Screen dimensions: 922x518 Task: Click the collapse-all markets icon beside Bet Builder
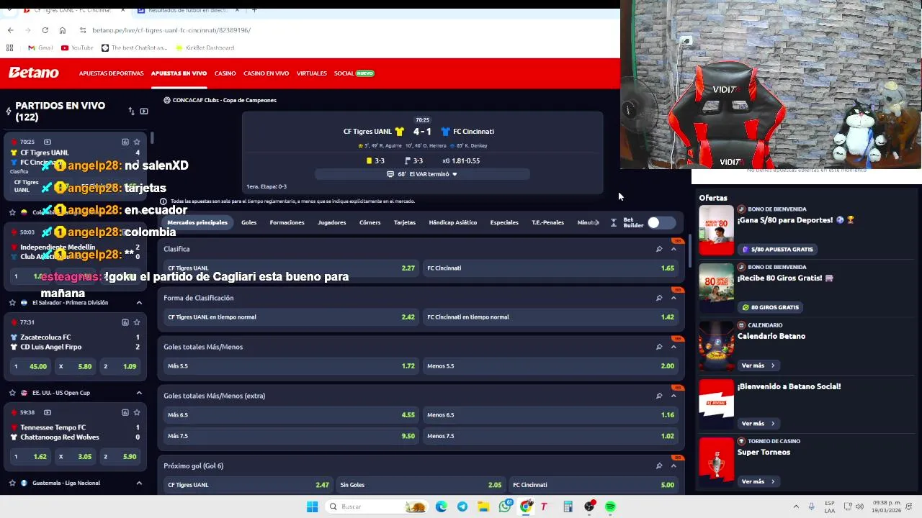[x=614, y=223]
